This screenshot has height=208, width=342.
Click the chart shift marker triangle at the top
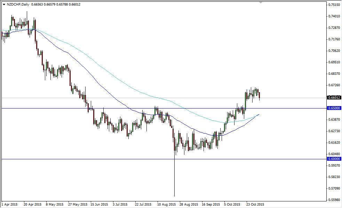261,2
